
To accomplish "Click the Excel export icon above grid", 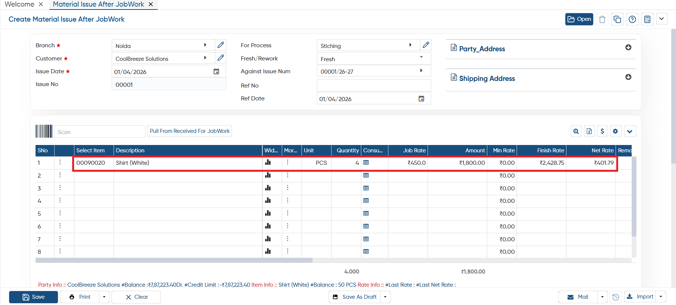I will coord(589,131).
